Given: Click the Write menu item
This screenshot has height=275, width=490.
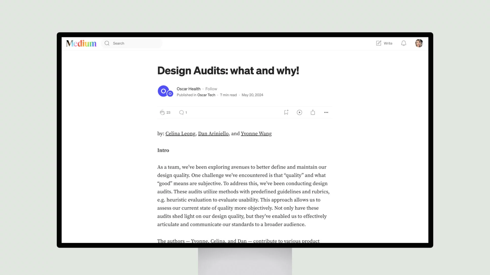Looking at the screenshot, I should coord(384,43).
